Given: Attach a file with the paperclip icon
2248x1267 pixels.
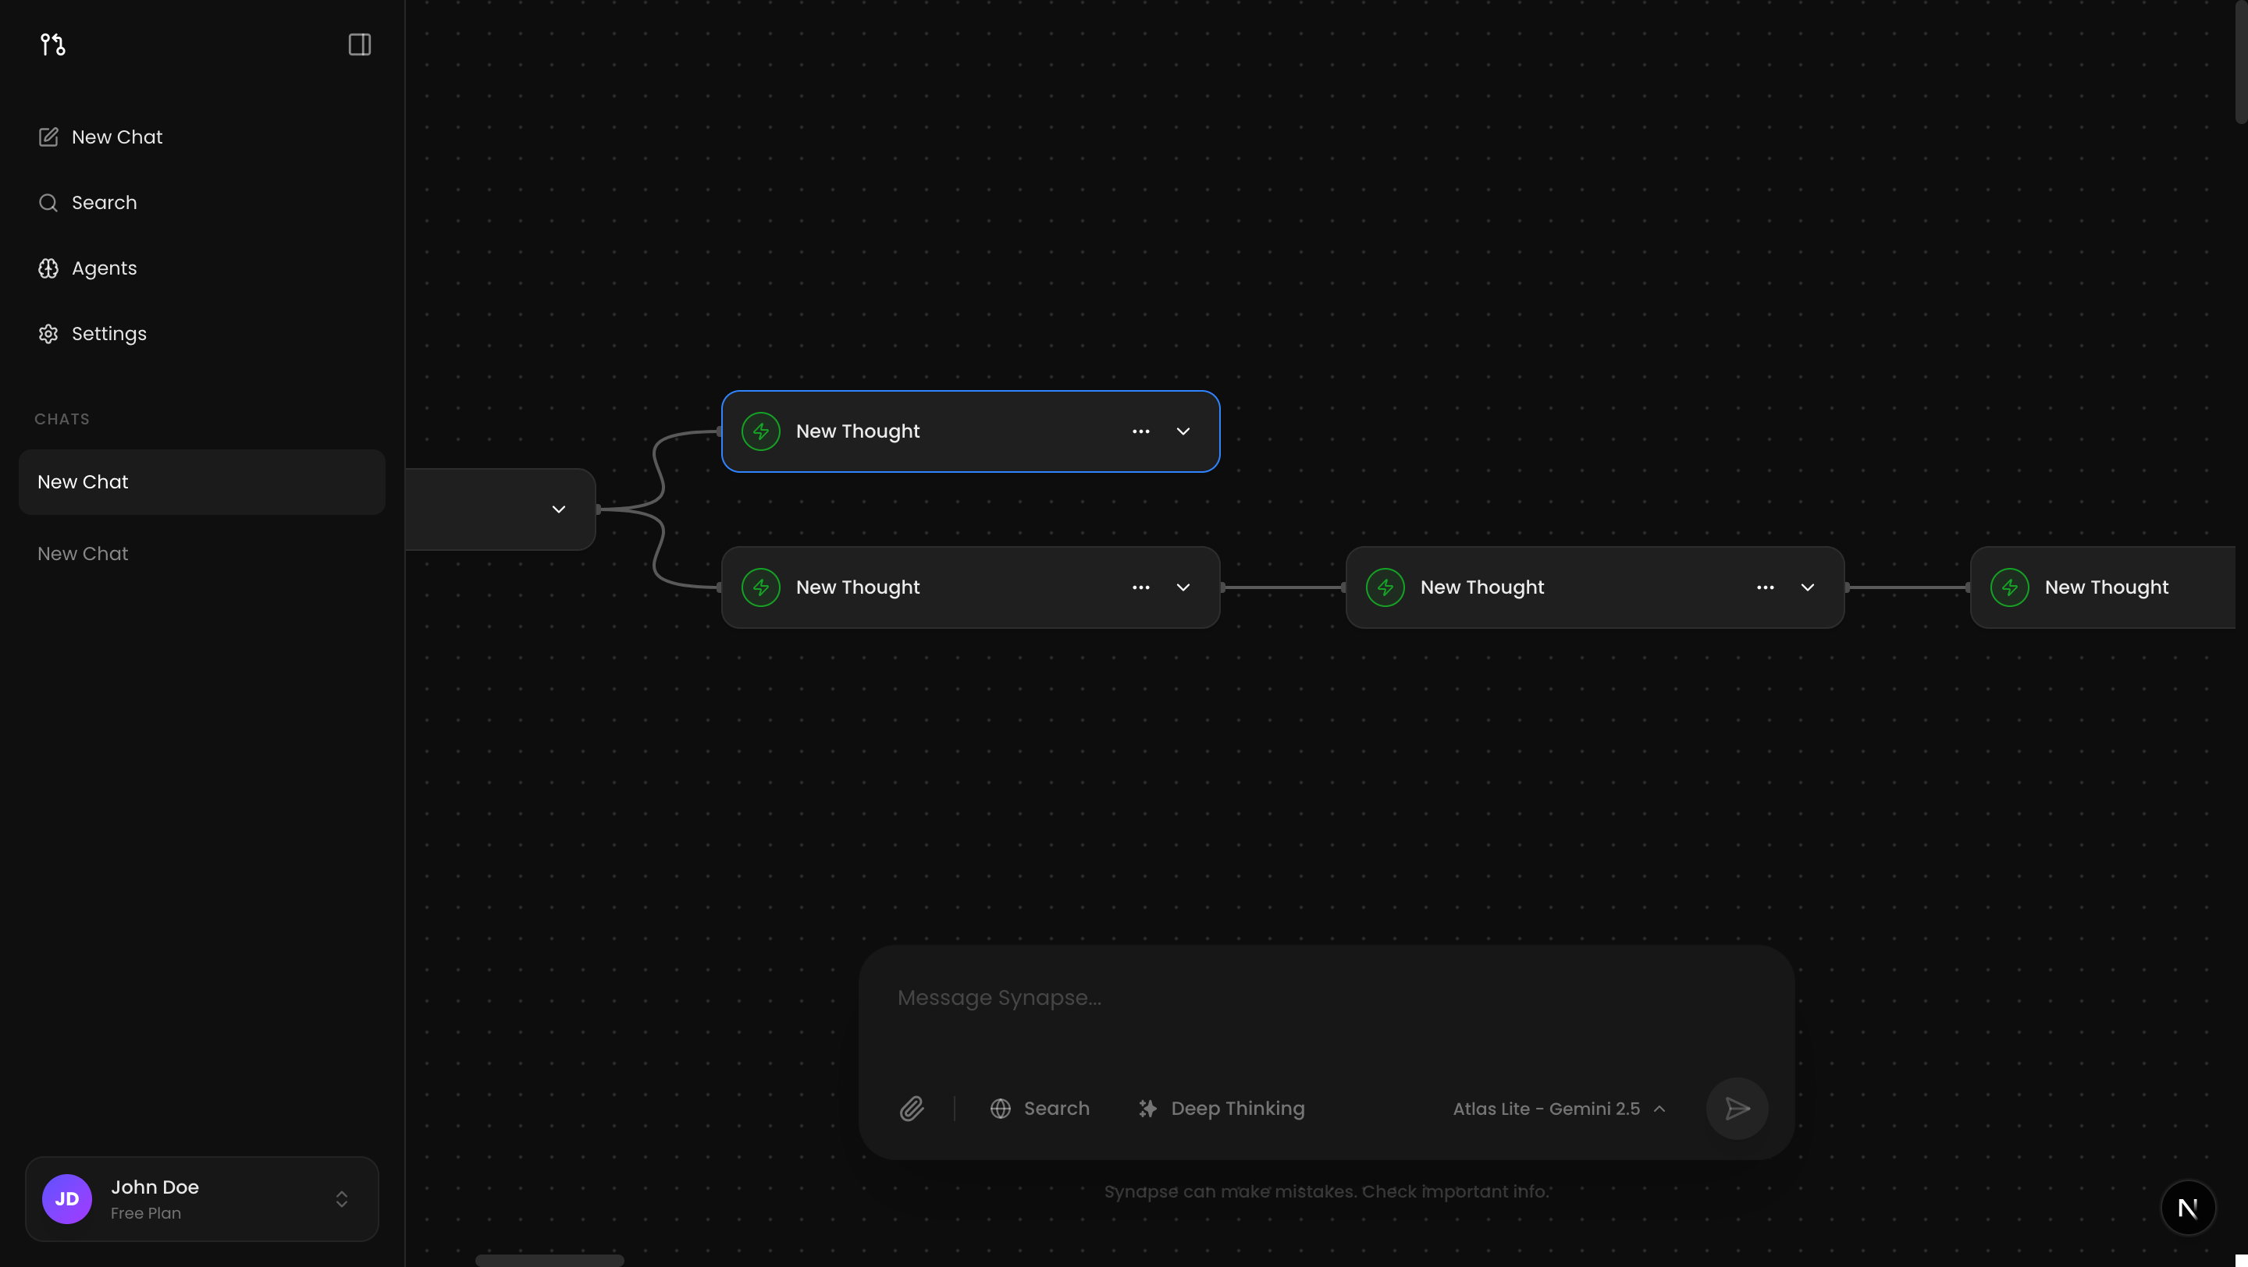Looking at the screenshot, I should pos(912,1109).
